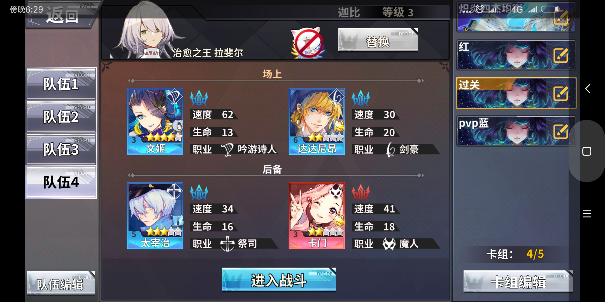The height and width of the screenshot is (302, 605).
Task: Open the Android recent apps menu icon
Action: [587, 214]
